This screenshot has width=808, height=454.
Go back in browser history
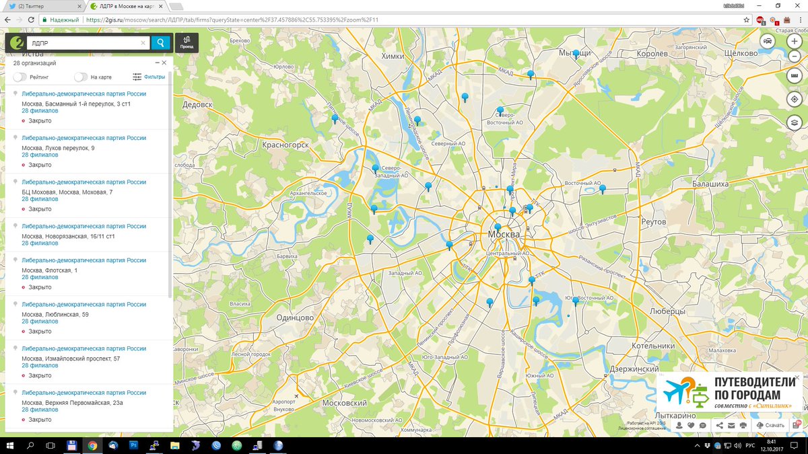[7, 20]
